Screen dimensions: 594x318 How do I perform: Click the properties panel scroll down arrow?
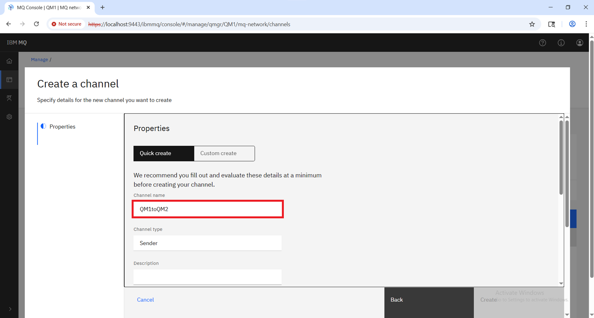561,284
